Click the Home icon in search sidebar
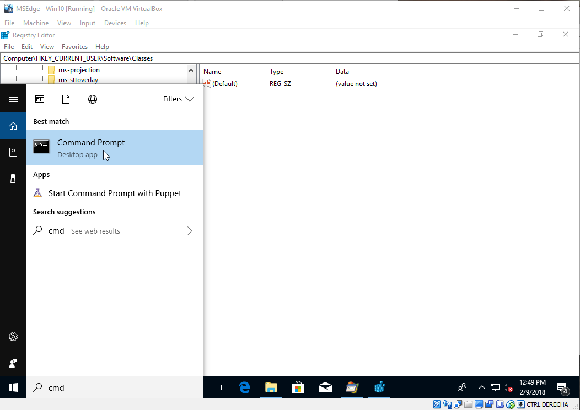Image resolution: width=580 pixels, height=410 pixels. tap(13, 126)
